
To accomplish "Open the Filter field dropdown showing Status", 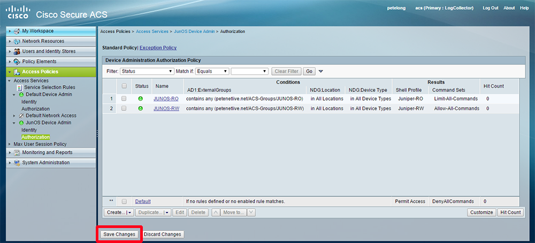I will [x=147, y=71].
